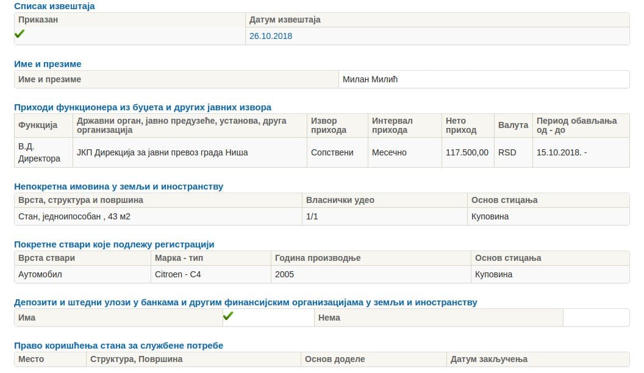
Task: Click the 2005 production year cell
Action: [x=284, y=274]
